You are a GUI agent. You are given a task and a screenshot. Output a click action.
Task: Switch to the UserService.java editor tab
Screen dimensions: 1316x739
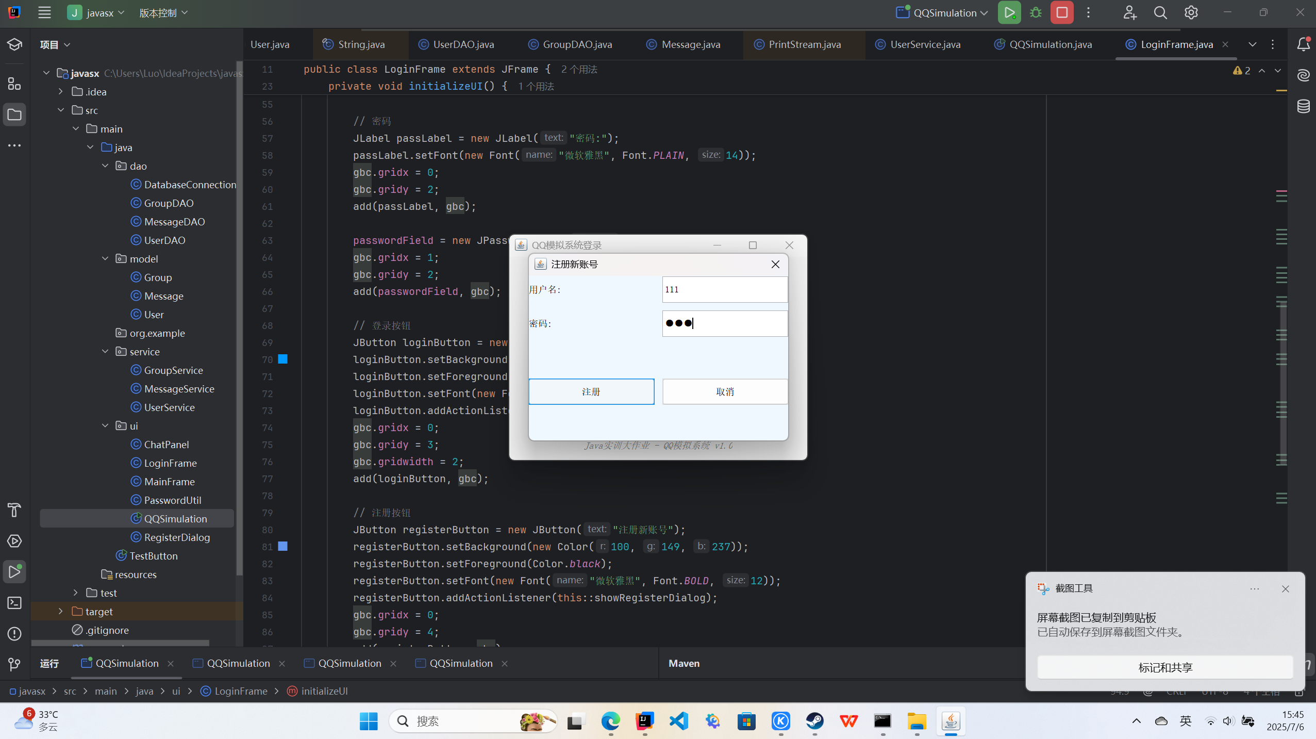[925, 44]
